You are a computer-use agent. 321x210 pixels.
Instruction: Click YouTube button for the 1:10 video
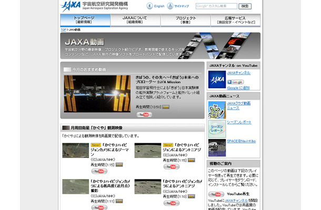tap(172, 203)
